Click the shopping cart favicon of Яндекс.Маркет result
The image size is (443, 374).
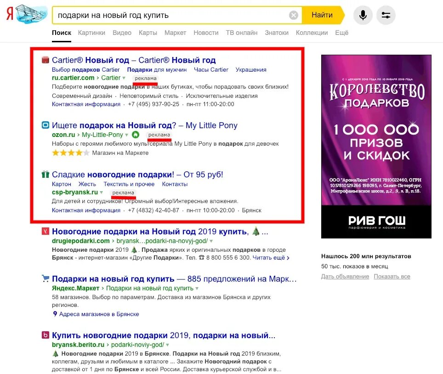point(45,278)
